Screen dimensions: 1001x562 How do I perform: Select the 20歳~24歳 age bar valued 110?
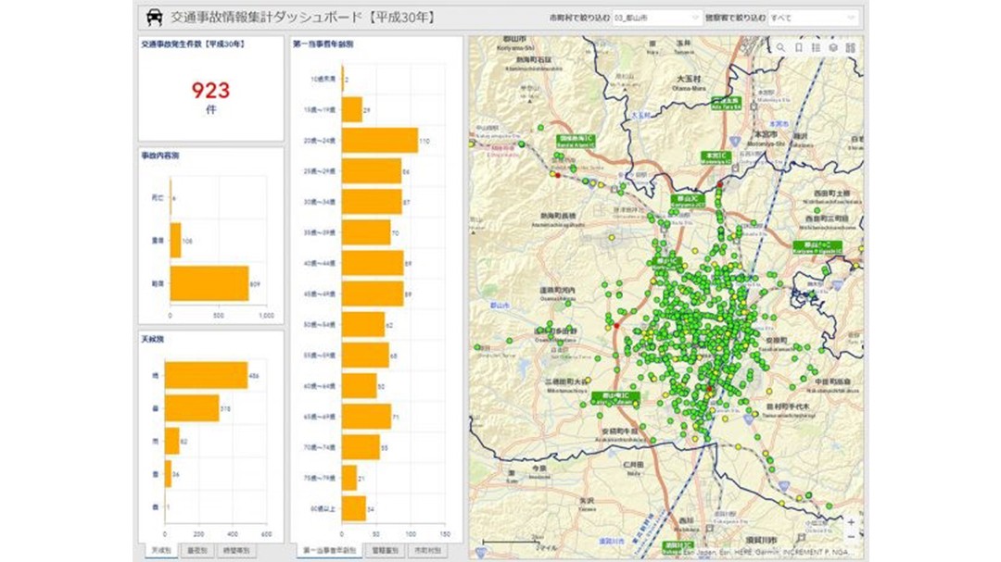coord(380,141)
